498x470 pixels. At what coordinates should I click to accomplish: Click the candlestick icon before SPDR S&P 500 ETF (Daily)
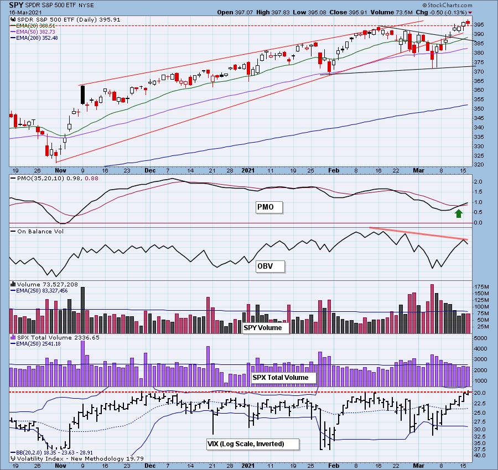[13, 20]
